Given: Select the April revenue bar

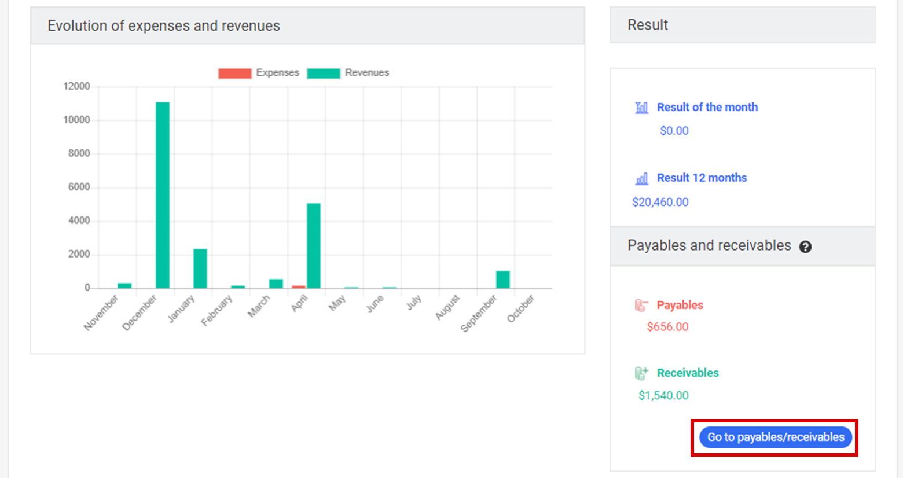Looking at the screenshot, I should (314, 245).
